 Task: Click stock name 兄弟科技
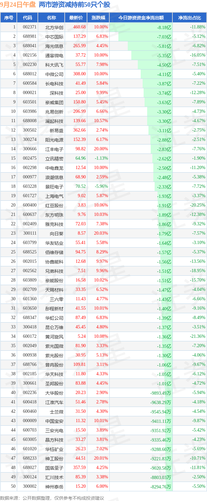click(x=55, y=271)
